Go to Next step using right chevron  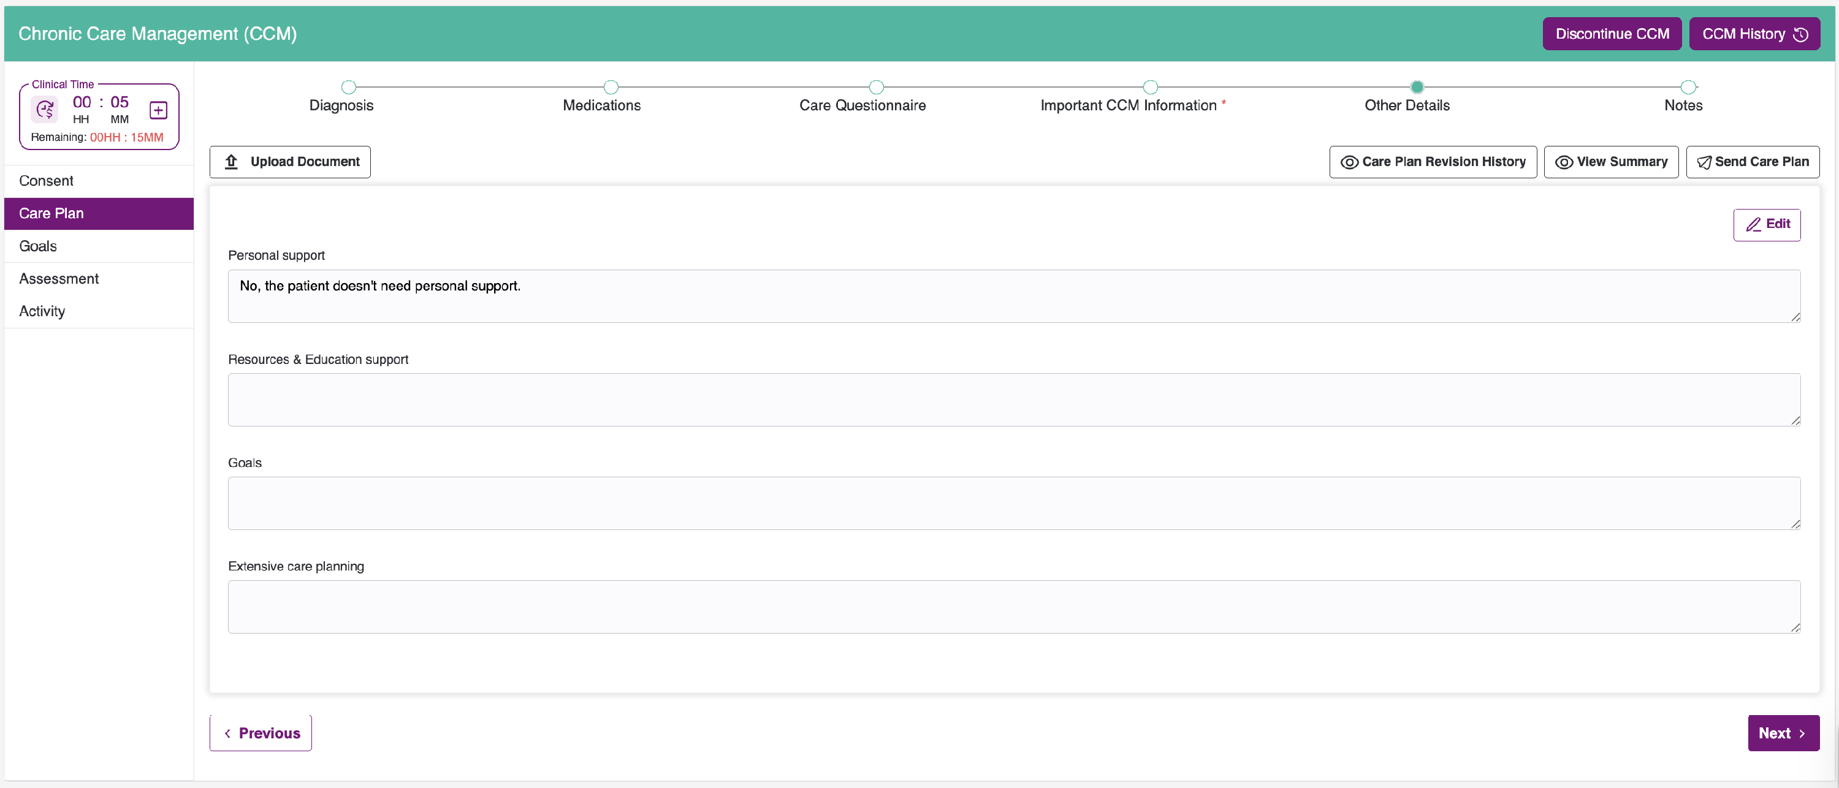[1802, 733]
